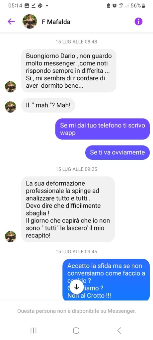Jump to latest messages with down arrow
Viewport: 153px width, 340px height.
click(76, 287)
